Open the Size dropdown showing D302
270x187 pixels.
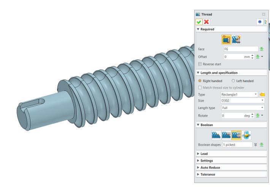[243, 101]
